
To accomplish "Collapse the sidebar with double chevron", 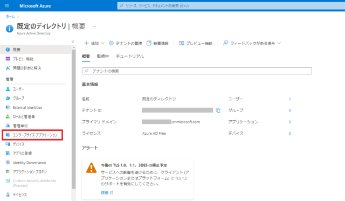I will click(x=73, y=41).
